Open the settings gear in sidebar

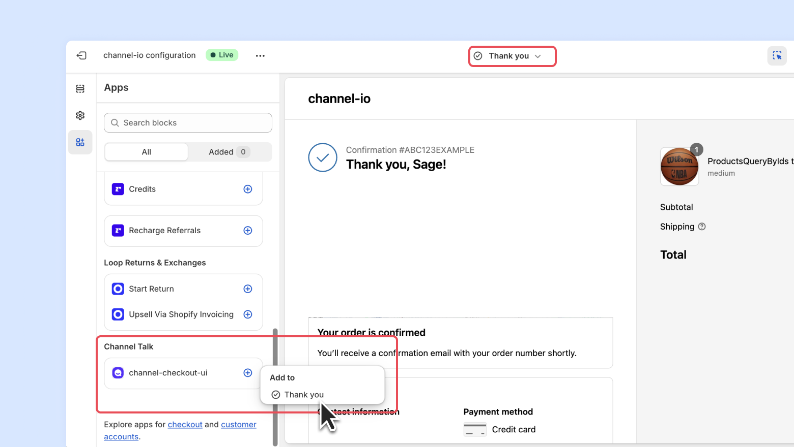(80, 116)
